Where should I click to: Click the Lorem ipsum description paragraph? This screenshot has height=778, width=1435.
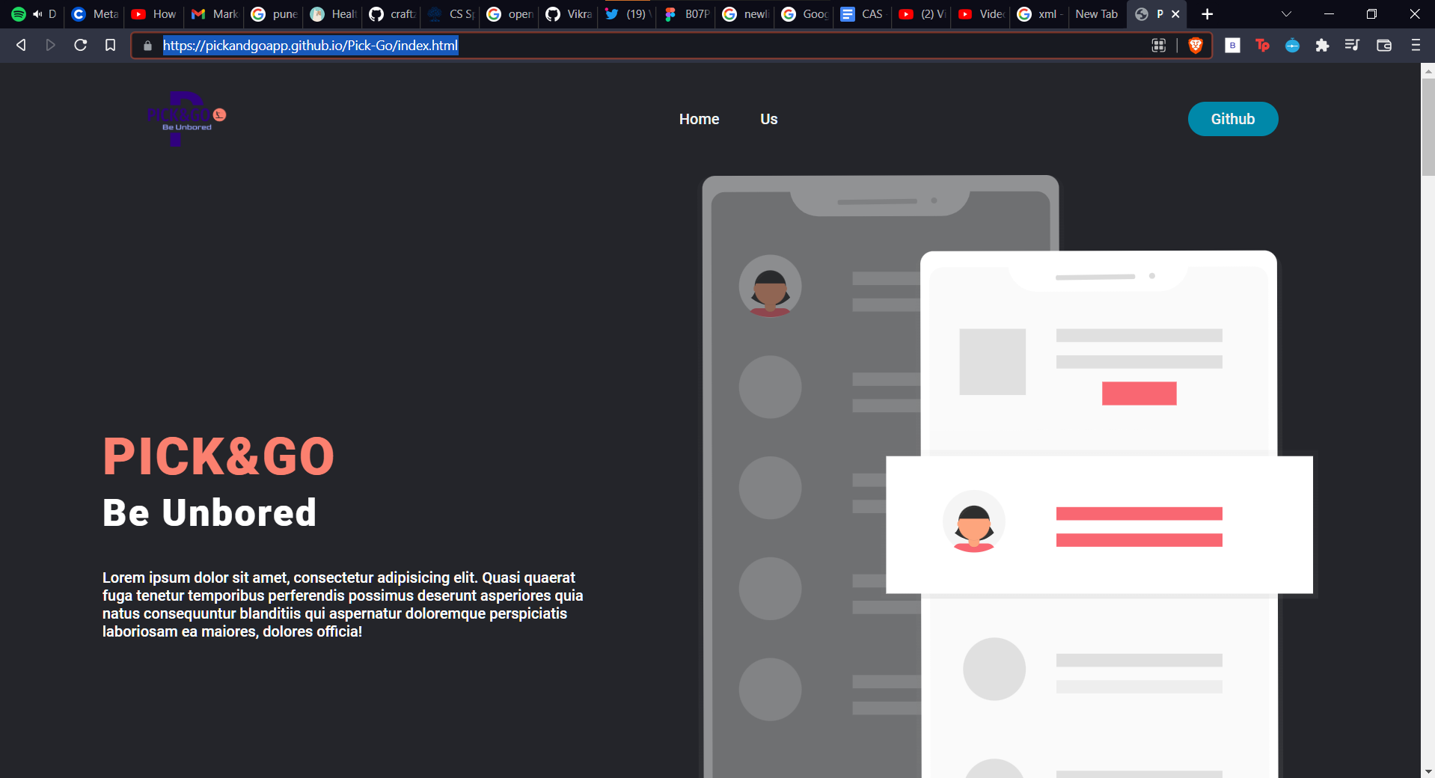pyautogui.click(x=343, y=604)
